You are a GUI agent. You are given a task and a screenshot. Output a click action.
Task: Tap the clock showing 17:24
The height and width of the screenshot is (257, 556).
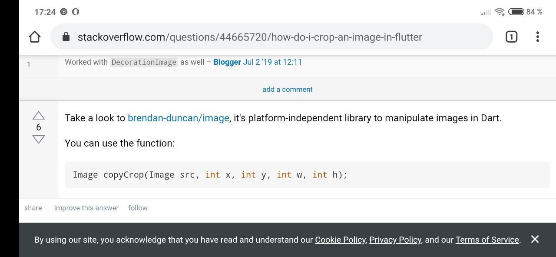tap(45, 12)
